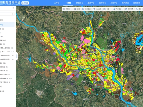This screenshot has height=107, width=143.
Task: Select the 镇级国土空间 (0) row
Action: tap(7, 59)
